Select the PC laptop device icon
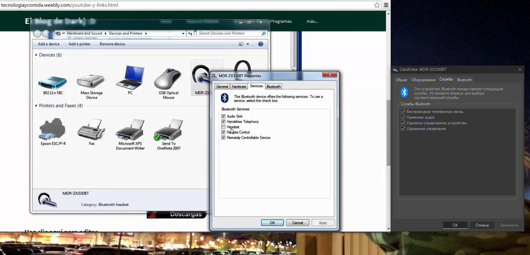The width and height of the screenshot is (530, 255). 130,78
